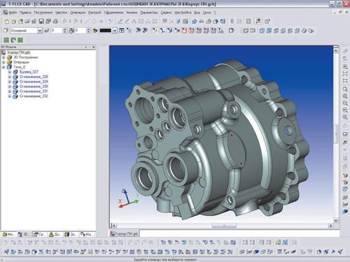The width and height of the screenshot is (350, 262).
Task: Click the first blue cube view icon
Action: pos(262,31)
